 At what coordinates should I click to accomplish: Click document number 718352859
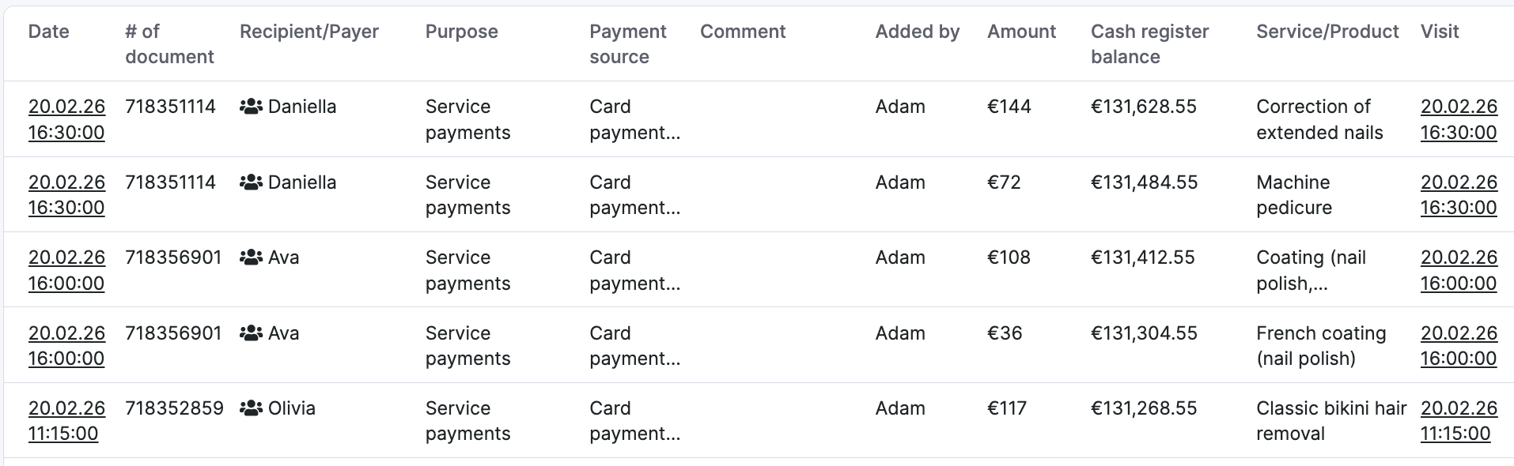click(174, 408)
